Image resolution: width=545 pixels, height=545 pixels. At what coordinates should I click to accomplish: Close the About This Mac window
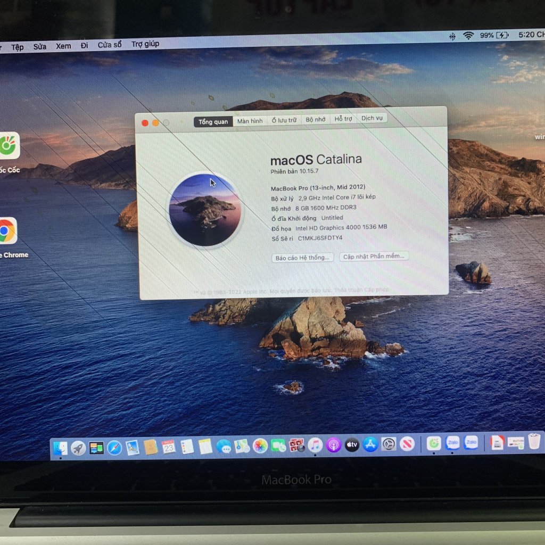point(145,123)
